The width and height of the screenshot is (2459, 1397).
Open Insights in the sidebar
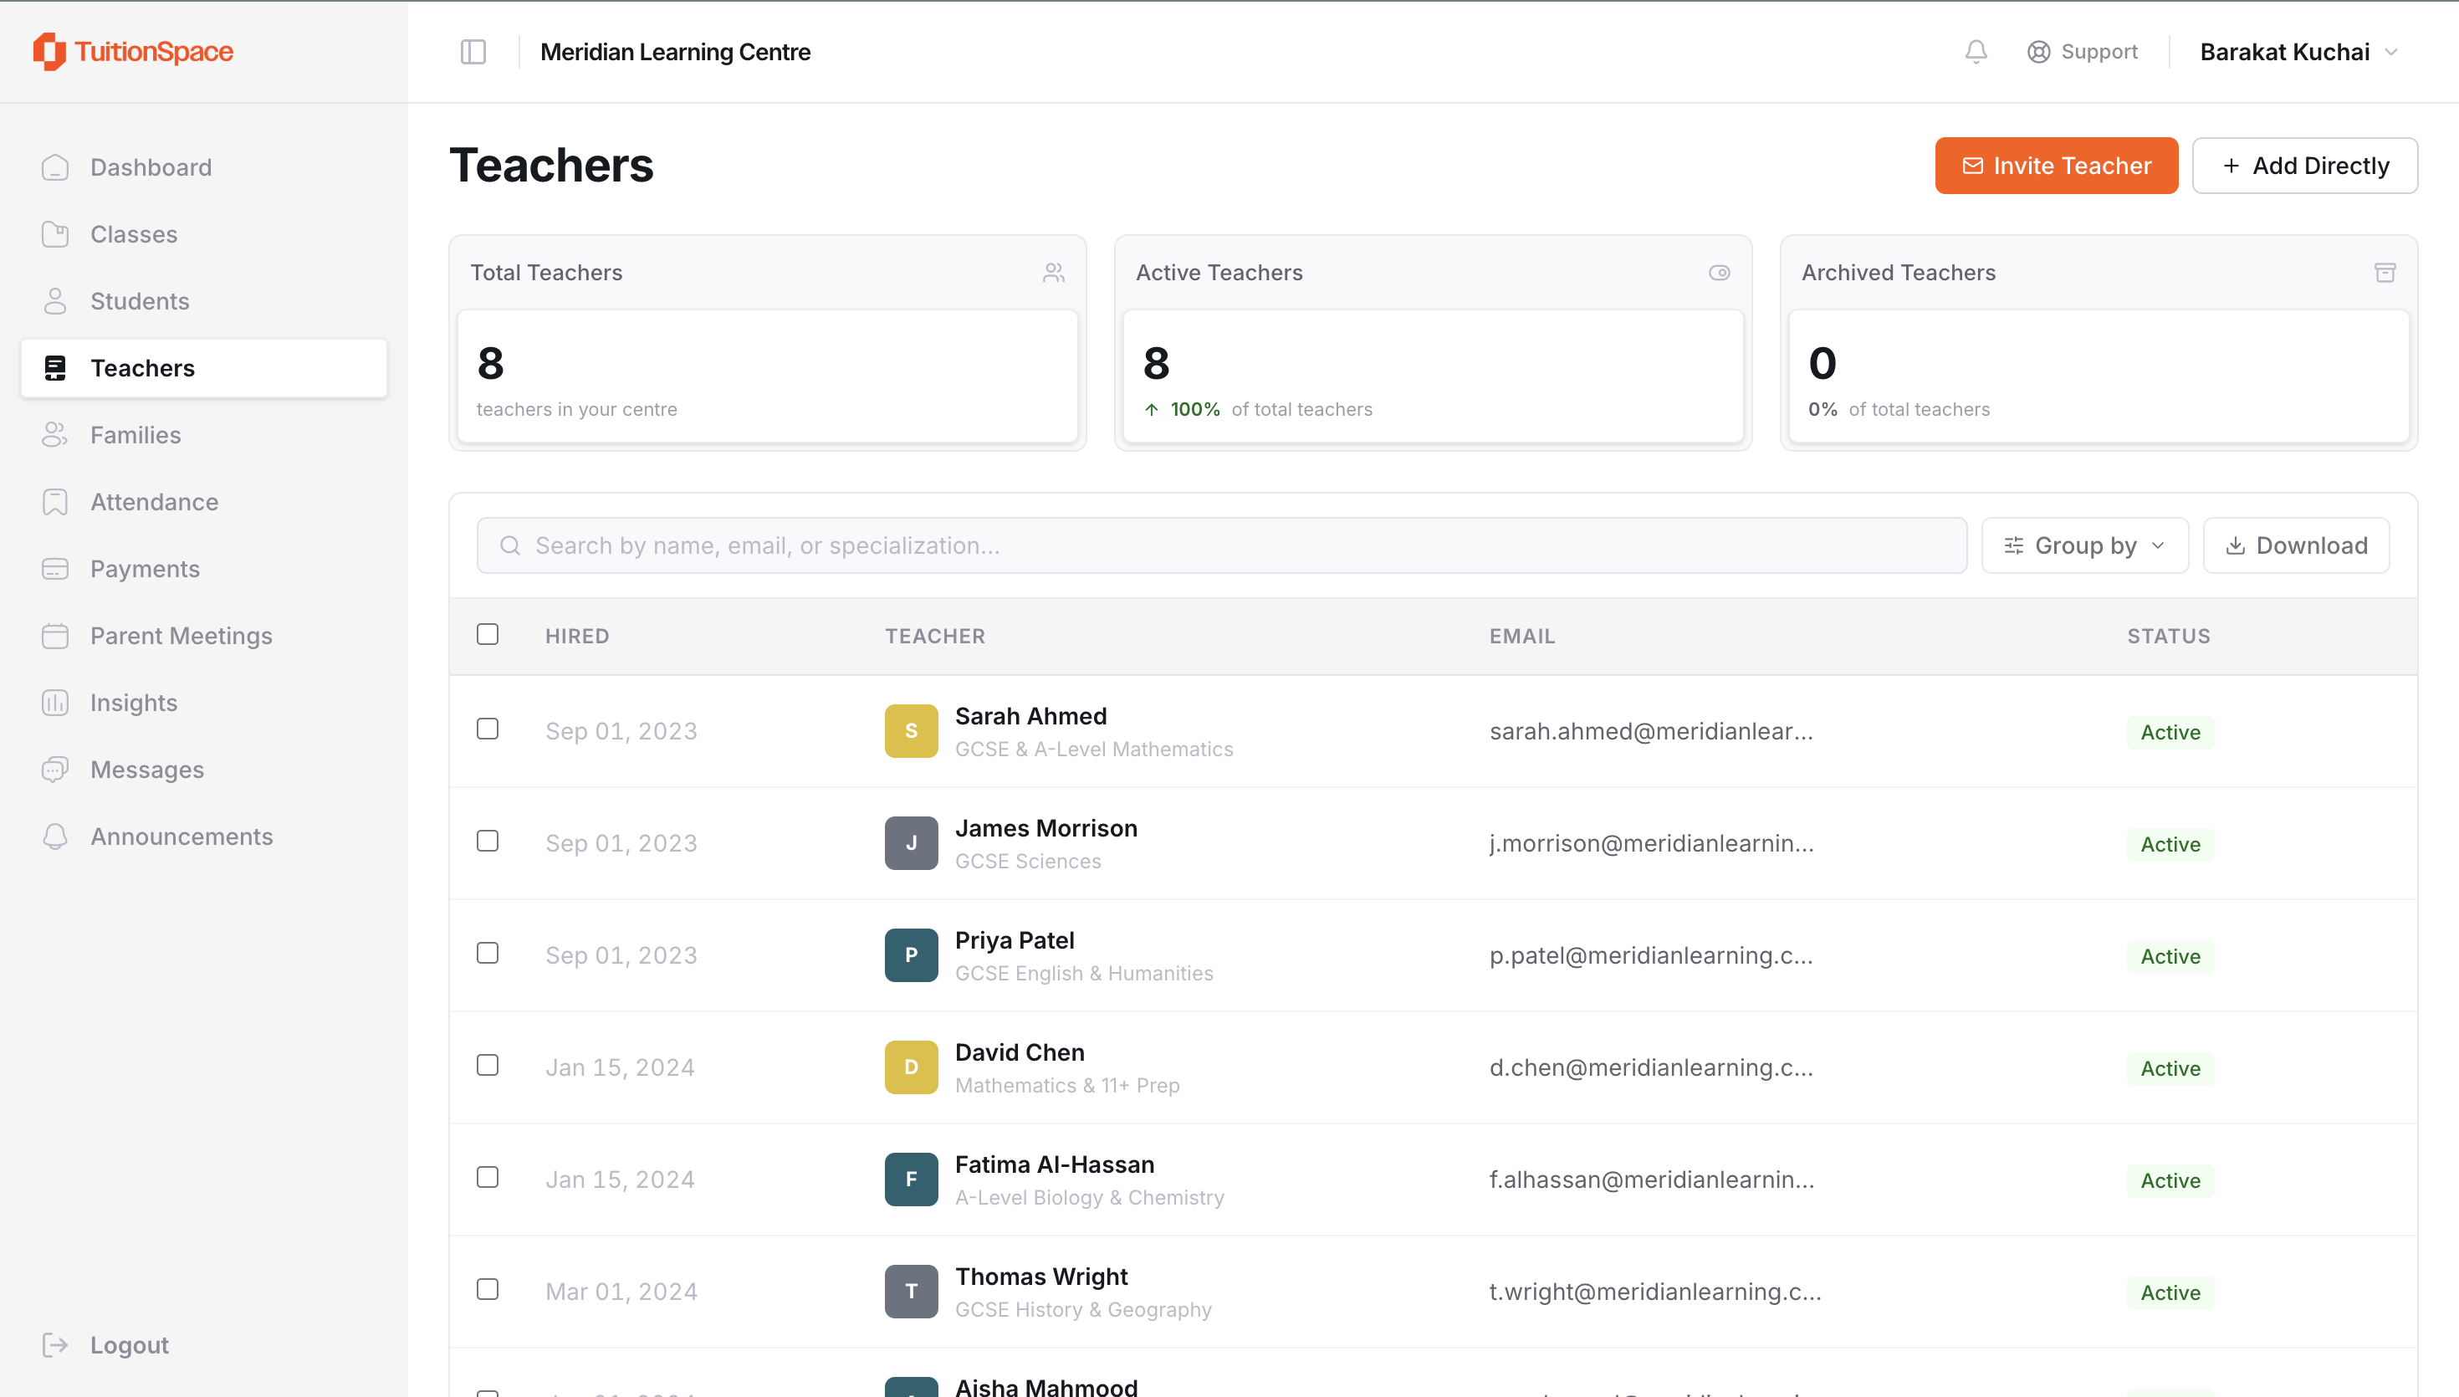[203, 703]
